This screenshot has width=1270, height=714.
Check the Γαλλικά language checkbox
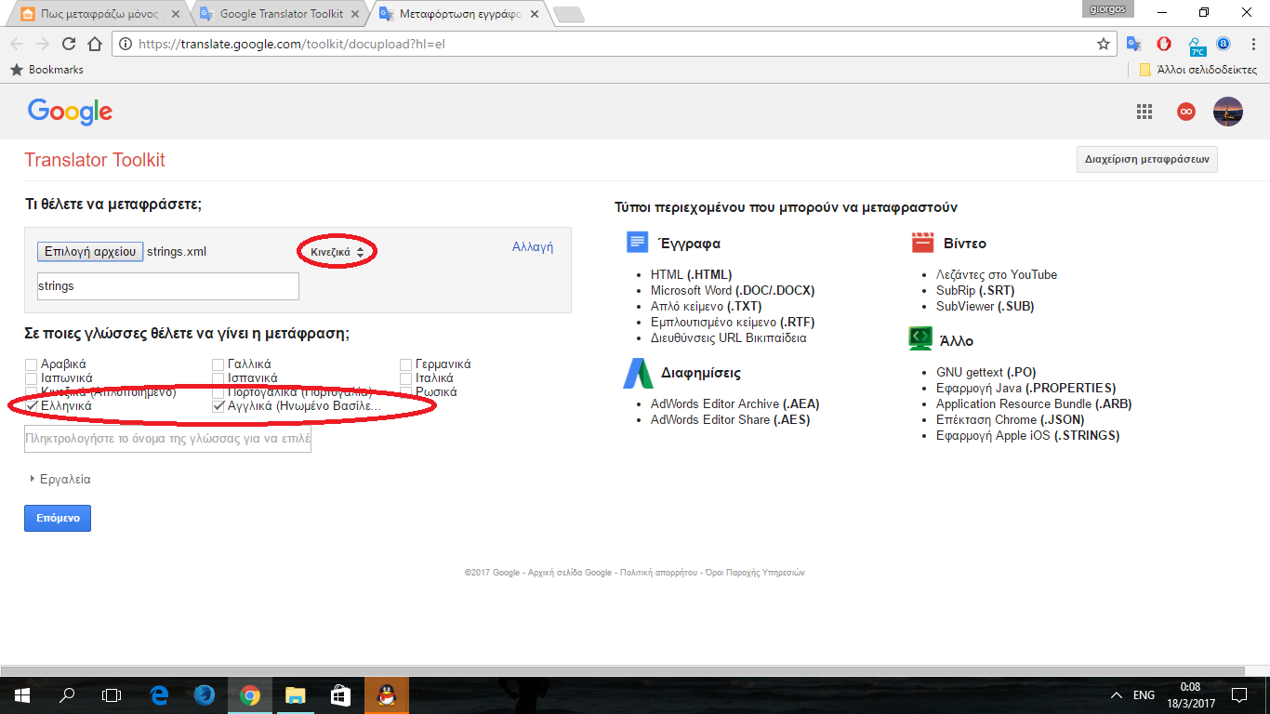pyautogui.click(x=218, y=364)
